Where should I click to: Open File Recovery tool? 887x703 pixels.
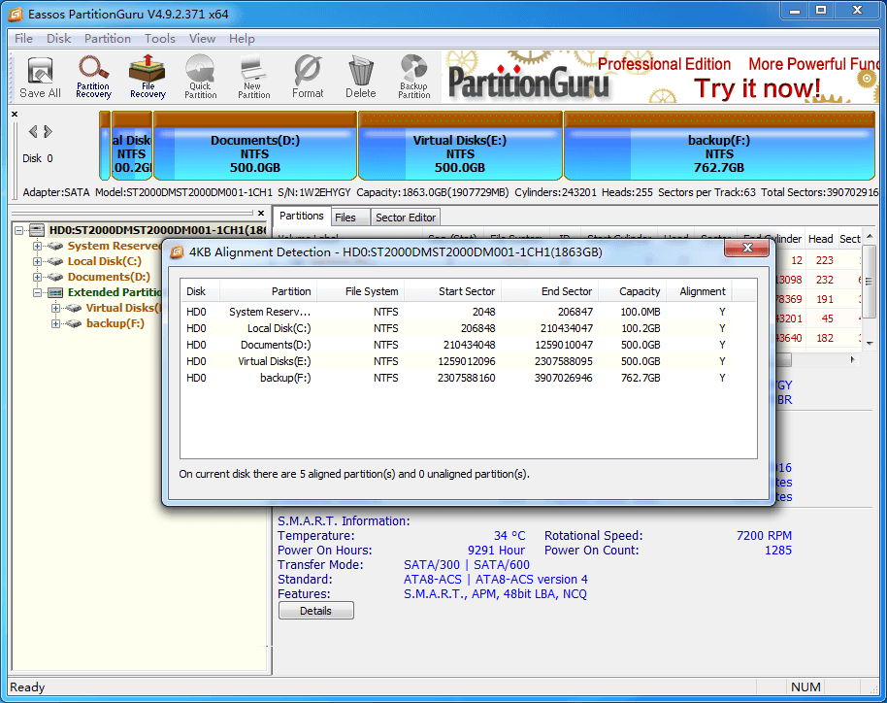(x=148, y=77)
